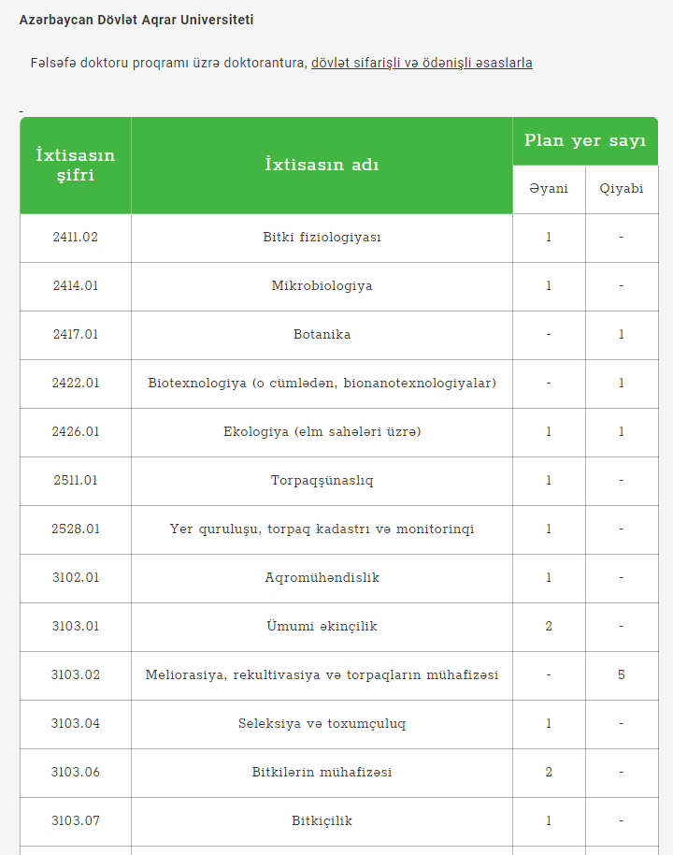The image size is (673, 855).
Task: Select code 2511.01 for Torpaqşünaslıq
Action: click(76, 481)
